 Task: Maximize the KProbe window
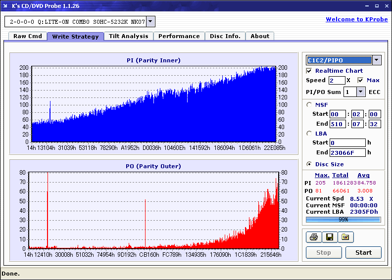coord(377,6)
